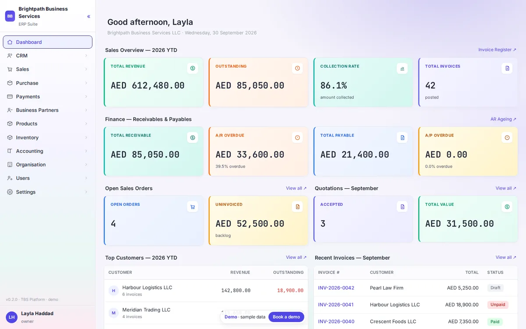Click the Sales cart icon

pyautogui.click(x=10, y=69)
